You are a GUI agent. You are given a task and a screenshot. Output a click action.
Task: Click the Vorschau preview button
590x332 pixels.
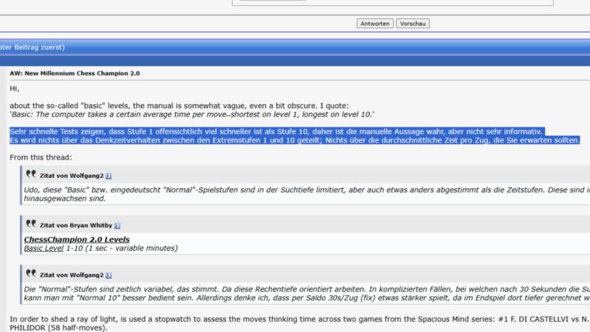pyautogui.click(x=413, y=24)
